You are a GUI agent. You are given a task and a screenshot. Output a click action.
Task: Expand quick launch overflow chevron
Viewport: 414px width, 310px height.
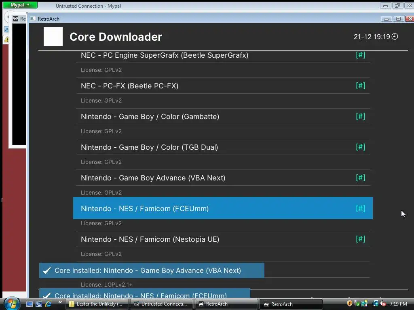click(x=60, y=302)
